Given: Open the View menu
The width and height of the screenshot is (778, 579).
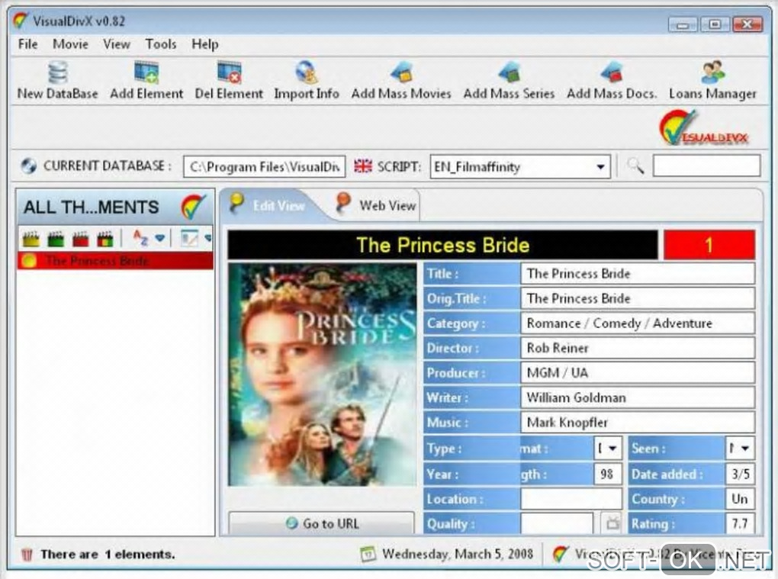Looking at the screenshot, I should click(117, 44).
